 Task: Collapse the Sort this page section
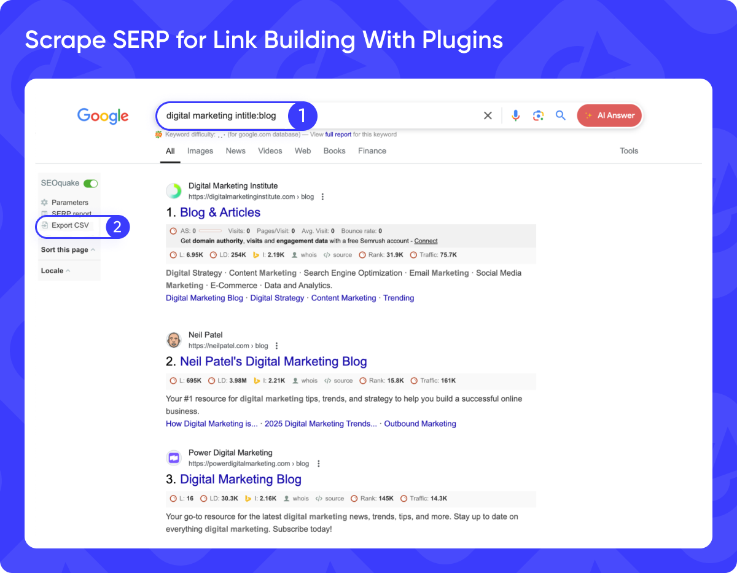point(68,250)
